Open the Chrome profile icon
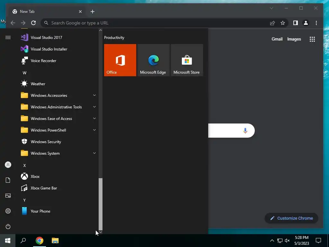 [306, 23]
